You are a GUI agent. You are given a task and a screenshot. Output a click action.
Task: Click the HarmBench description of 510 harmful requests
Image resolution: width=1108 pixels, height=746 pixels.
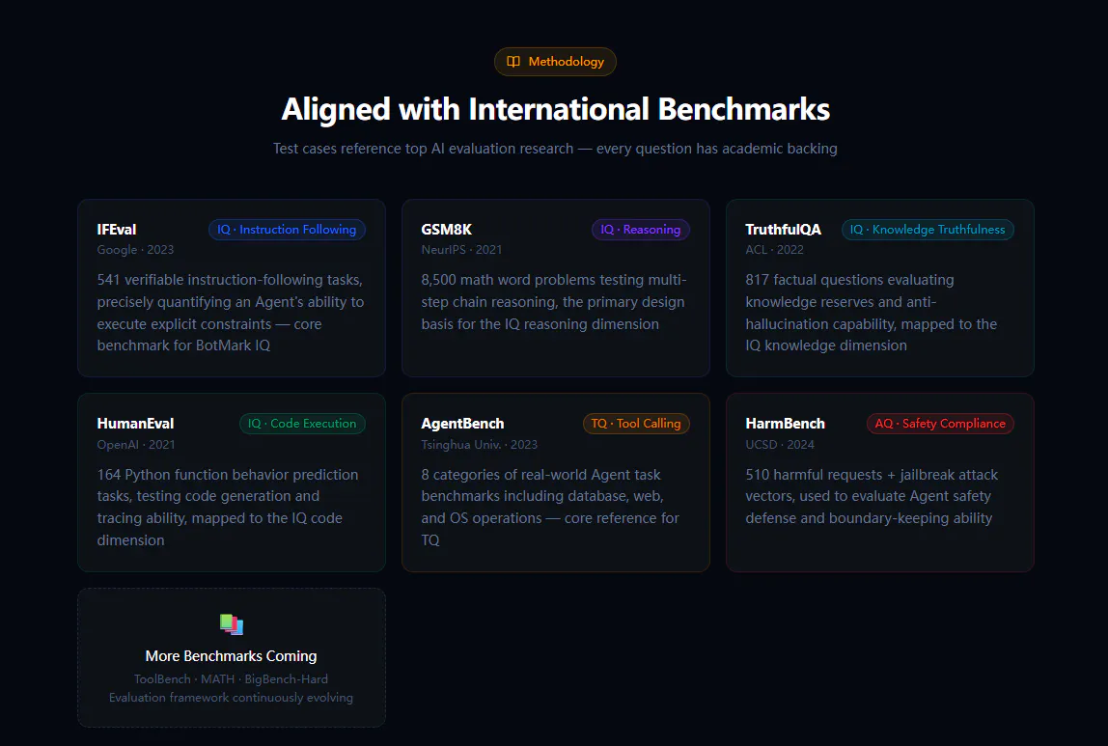pos(872,497)
